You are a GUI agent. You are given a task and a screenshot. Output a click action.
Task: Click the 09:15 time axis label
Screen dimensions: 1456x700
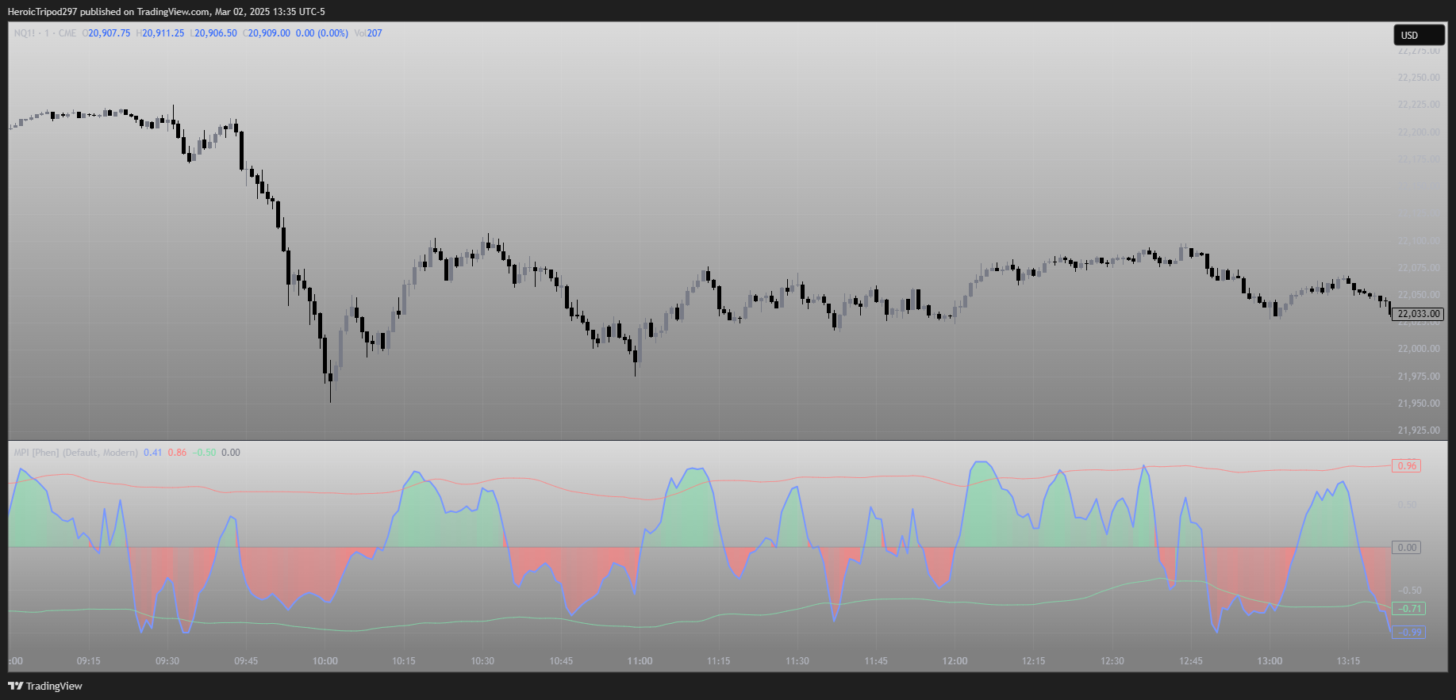point(89,661)
